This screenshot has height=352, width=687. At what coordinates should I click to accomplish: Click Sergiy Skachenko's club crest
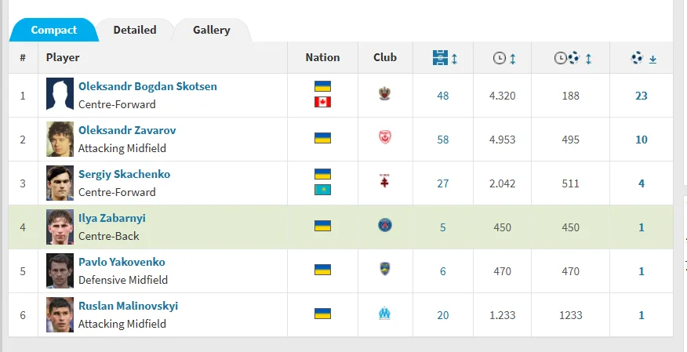pyautogui.click(x=384, y=182)
